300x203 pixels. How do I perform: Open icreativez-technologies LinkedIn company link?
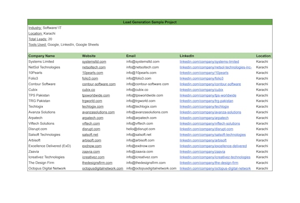coord(215,157)
